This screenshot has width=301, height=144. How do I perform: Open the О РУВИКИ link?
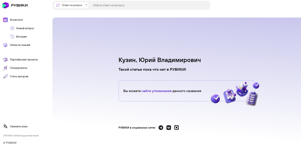[10, 143]
